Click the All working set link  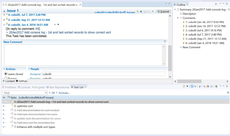click(53, 93)
